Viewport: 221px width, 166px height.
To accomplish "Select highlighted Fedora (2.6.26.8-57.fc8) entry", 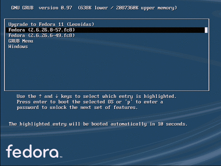I will point(107,30).
